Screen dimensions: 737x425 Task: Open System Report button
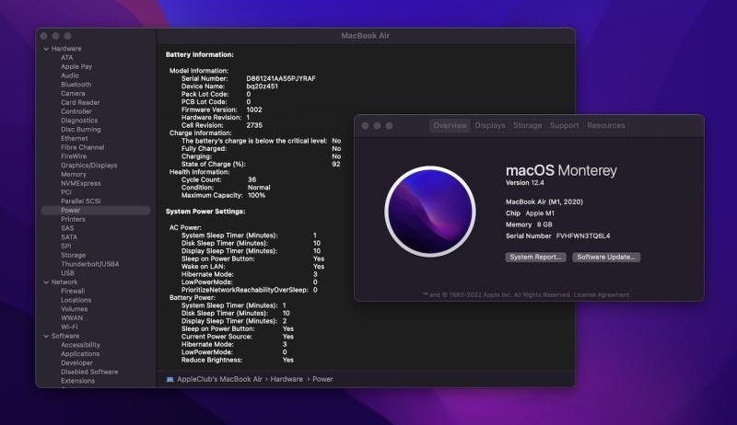(535, 257)
